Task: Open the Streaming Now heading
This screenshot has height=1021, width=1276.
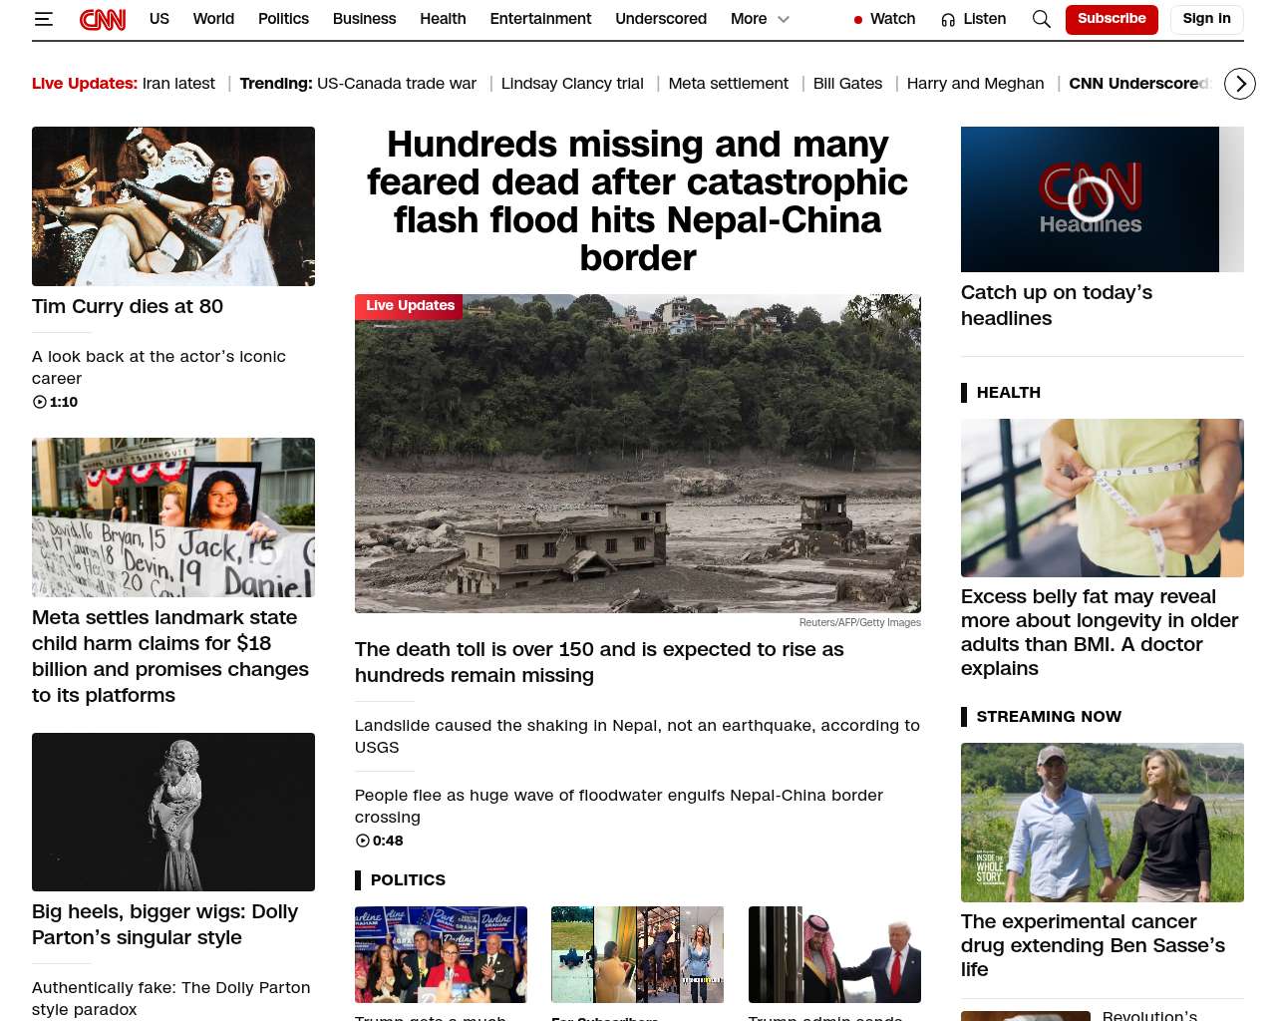Action: point(1049,716)
